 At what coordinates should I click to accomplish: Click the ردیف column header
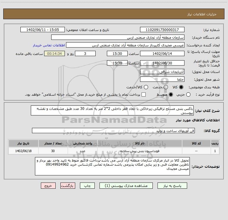215,143
